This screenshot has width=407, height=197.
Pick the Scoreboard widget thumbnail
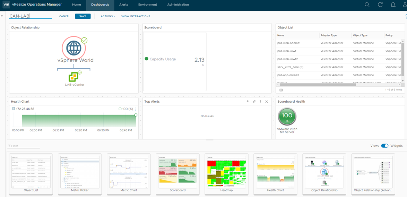[x=177, y=174]
